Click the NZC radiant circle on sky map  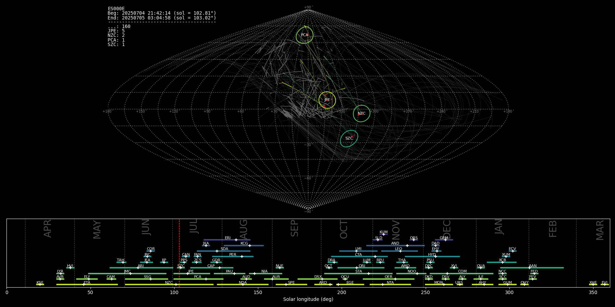click(361, 114)
